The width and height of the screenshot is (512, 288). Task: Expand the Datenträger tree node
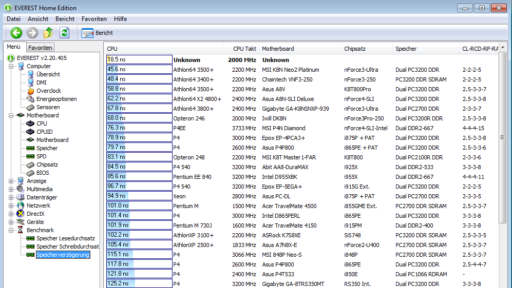[x=11, y=197]
